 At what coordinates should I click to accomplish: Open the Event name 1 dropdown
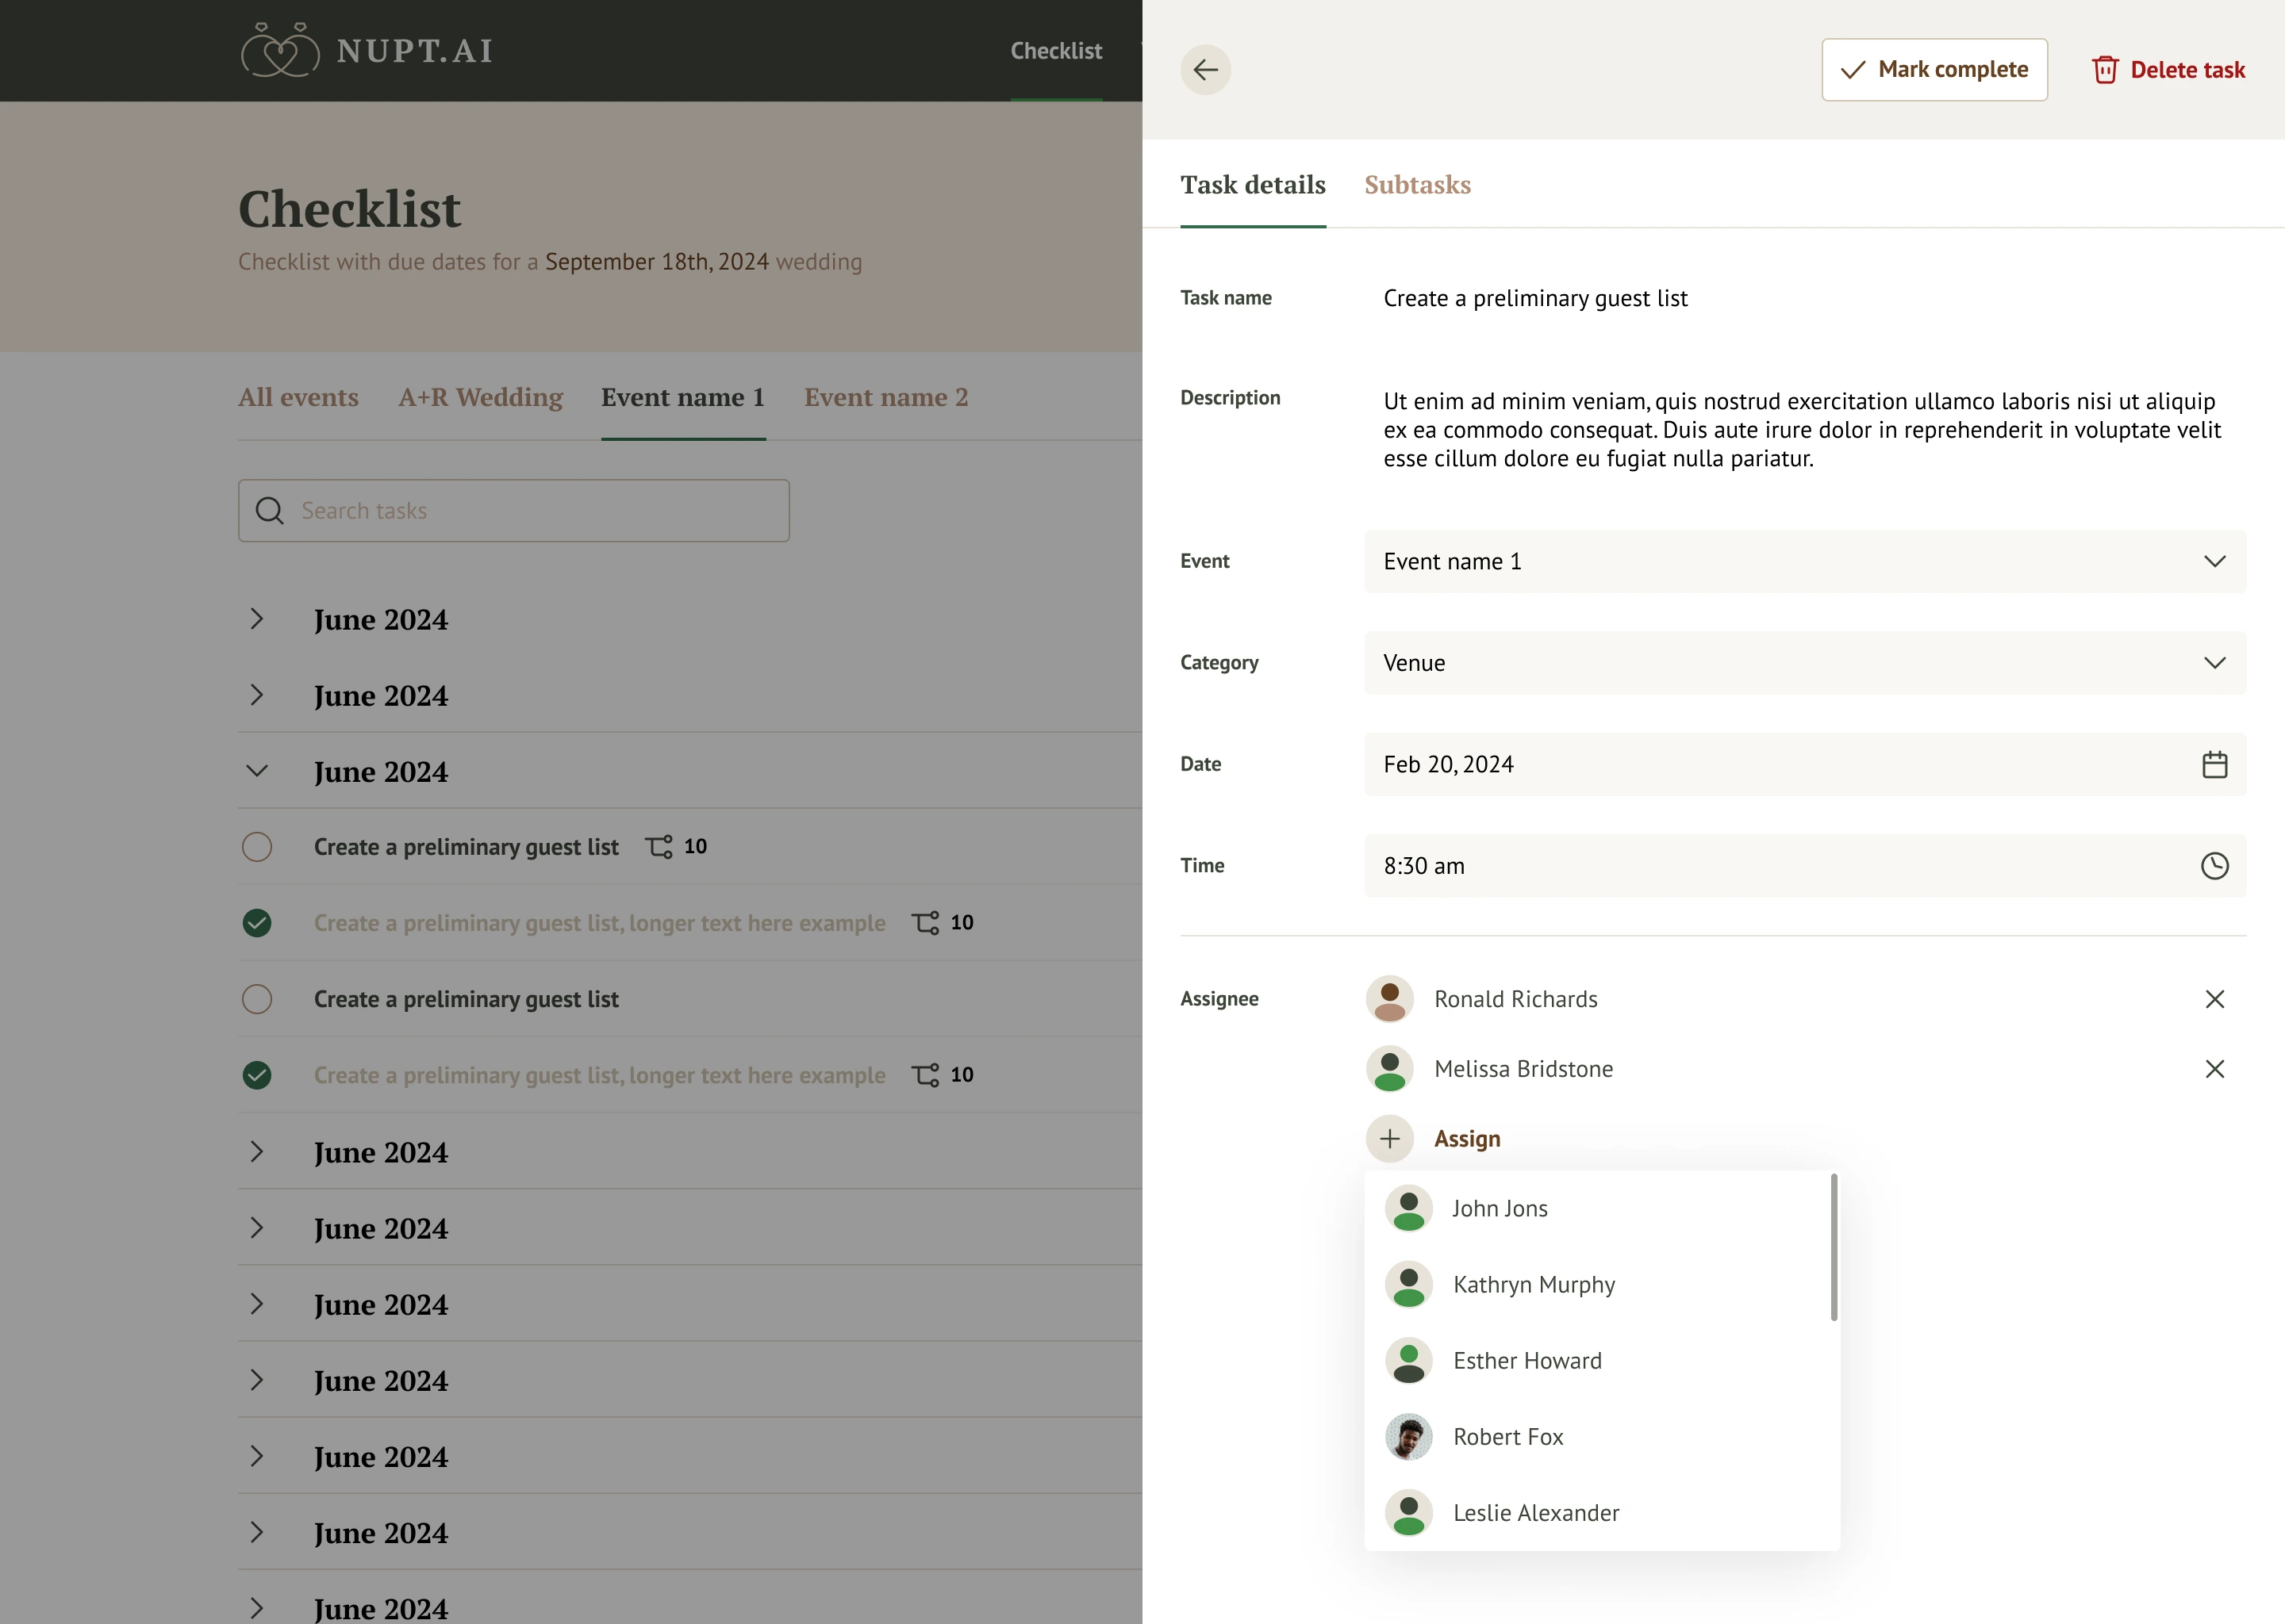1803,562
